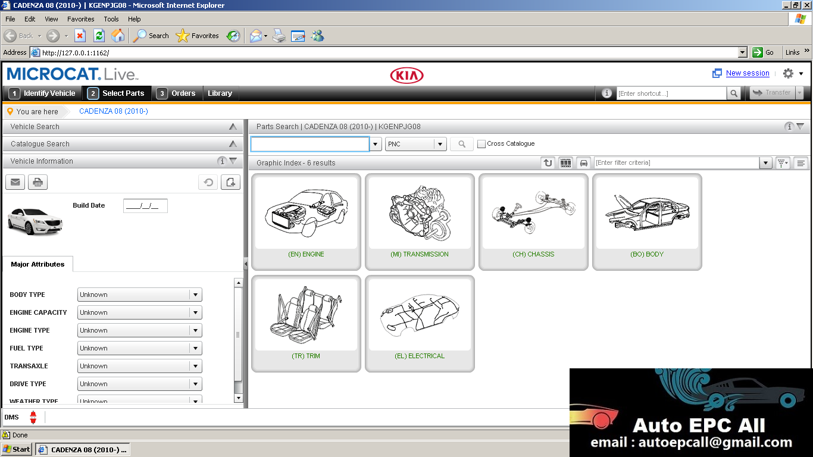The height and width of the screenshot is (457, 813).
Task: Click the info icon beside the shortcut field
Action: tap(606, 93)
